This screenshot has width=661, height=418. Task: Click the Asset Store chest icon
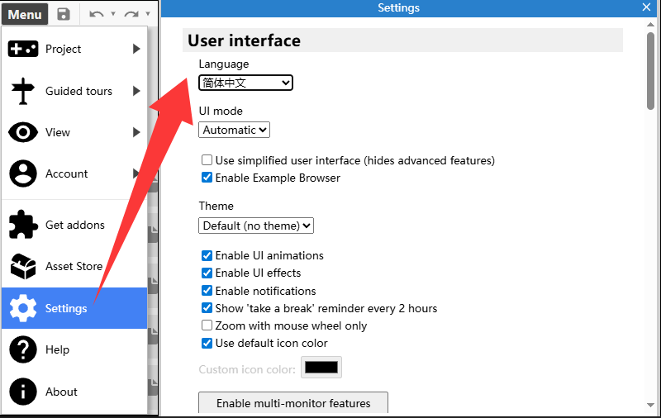tap(23, 266)
